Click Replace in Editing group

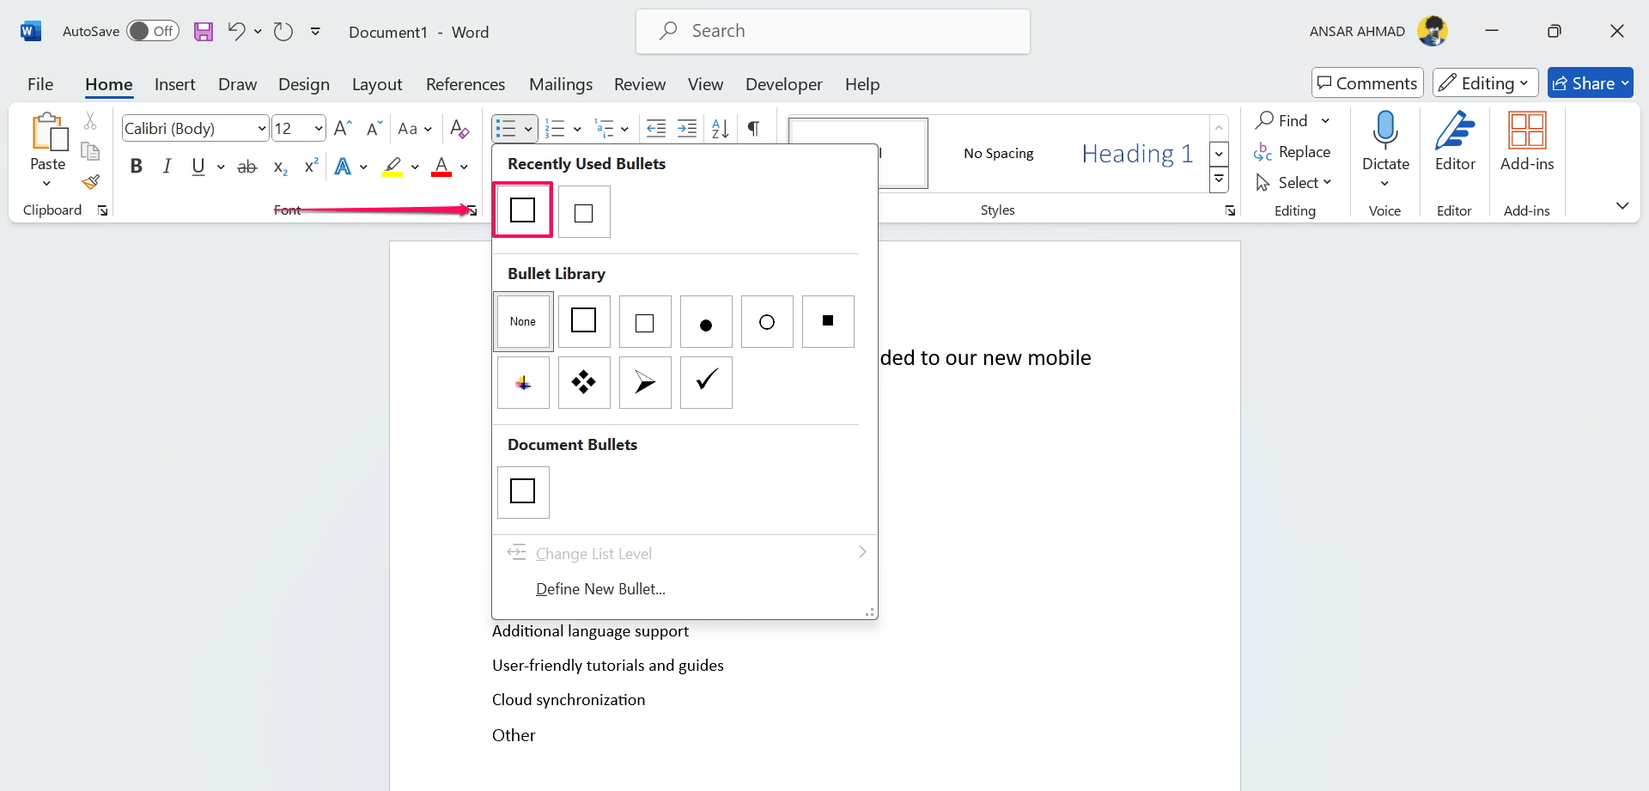point(1293,152)
